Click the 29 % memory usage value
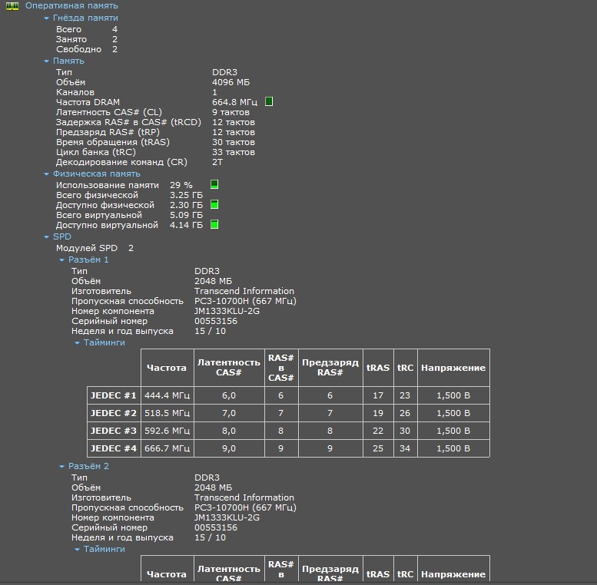The image size is (597, 585). tap(181, 185)
